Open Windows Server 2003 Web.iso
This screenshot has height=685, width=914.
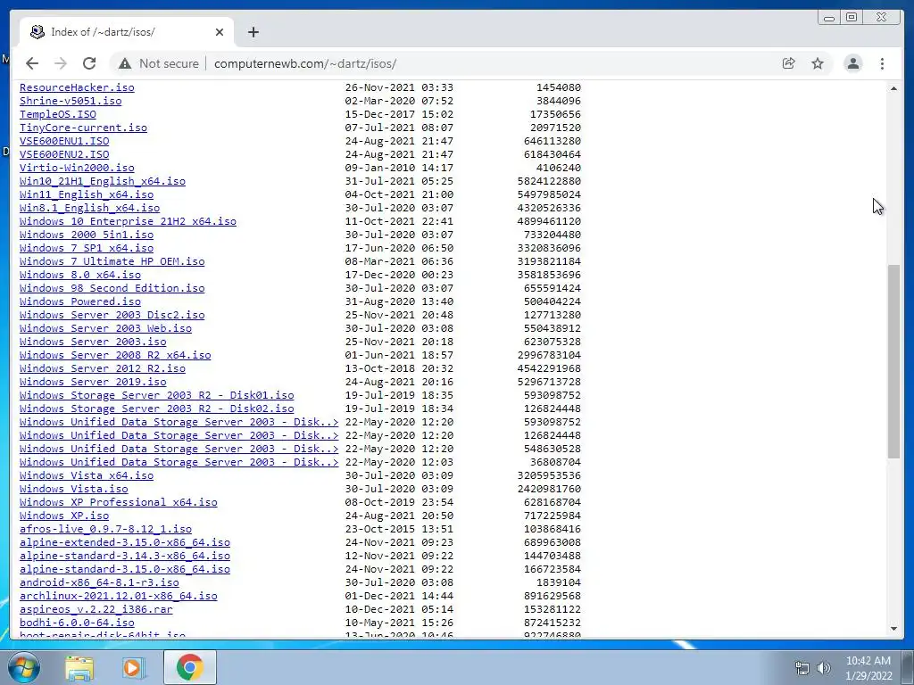[x=105, y=328]
